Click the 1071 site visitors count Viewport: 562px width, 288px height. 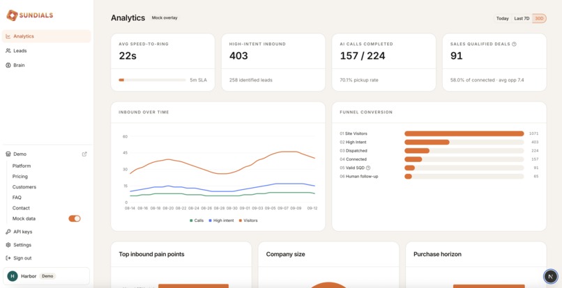point(533,134)
